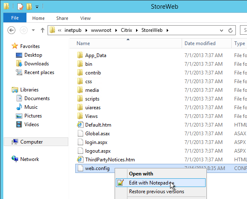247x199 pixels.
Task: Click the StoreWeb title bar folder icon
Action: pyautogui.click(x=6, y=6)
